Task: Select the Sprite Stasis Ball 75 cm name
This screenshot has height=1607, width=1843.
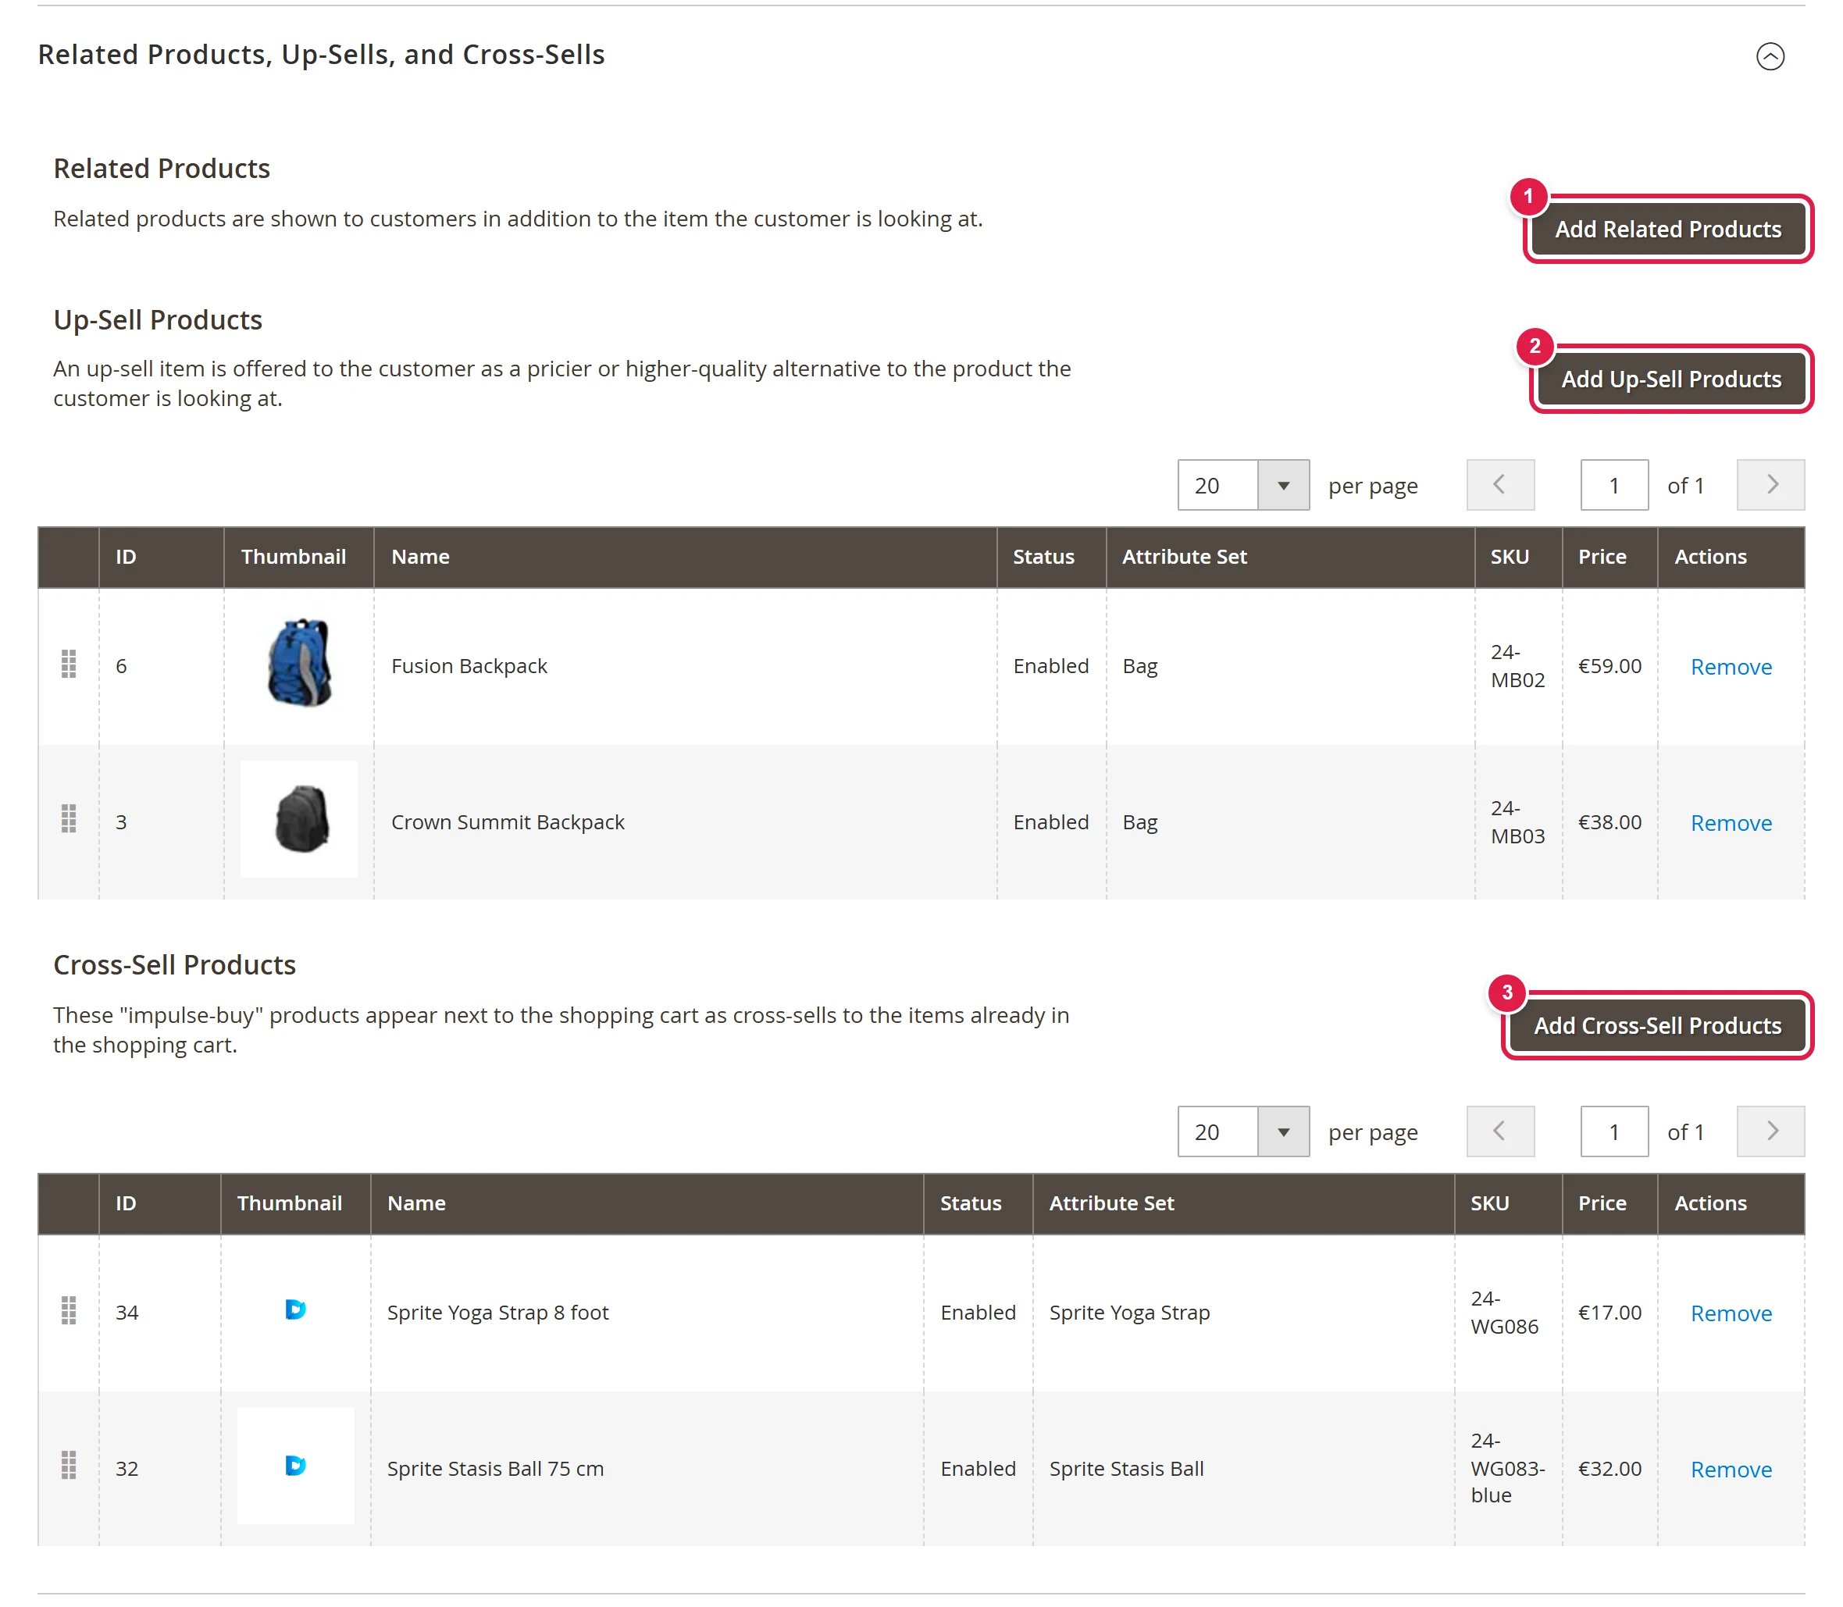Action: pyautogui.click(x=495, y=1469)
